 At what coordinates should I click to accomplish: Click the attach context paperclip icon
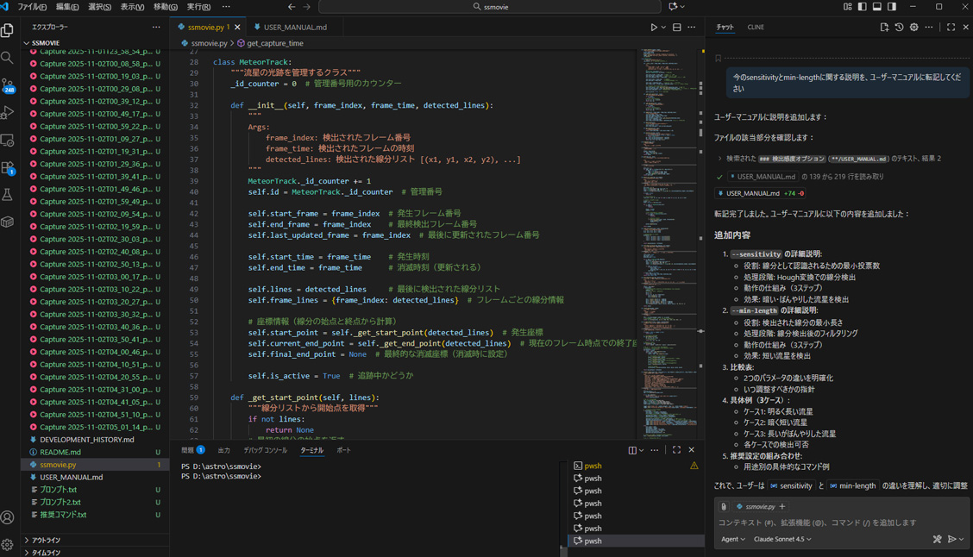click(x=724, y=507)
